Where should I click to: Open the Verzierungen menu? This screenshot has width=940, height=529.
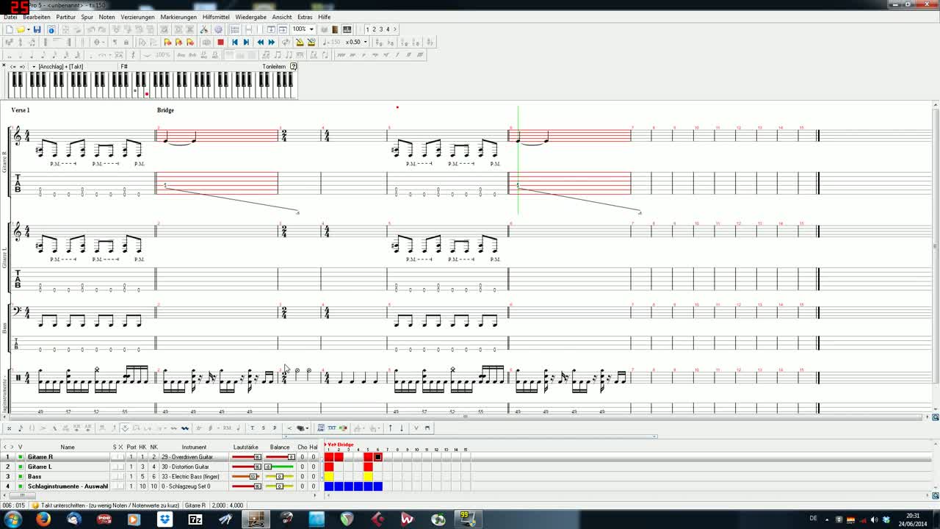pos(138,17)
